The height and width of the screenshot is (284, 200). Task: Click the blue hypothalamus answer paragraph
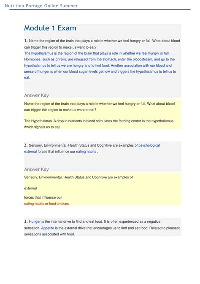pyautogui.click(x=100, y=66)
